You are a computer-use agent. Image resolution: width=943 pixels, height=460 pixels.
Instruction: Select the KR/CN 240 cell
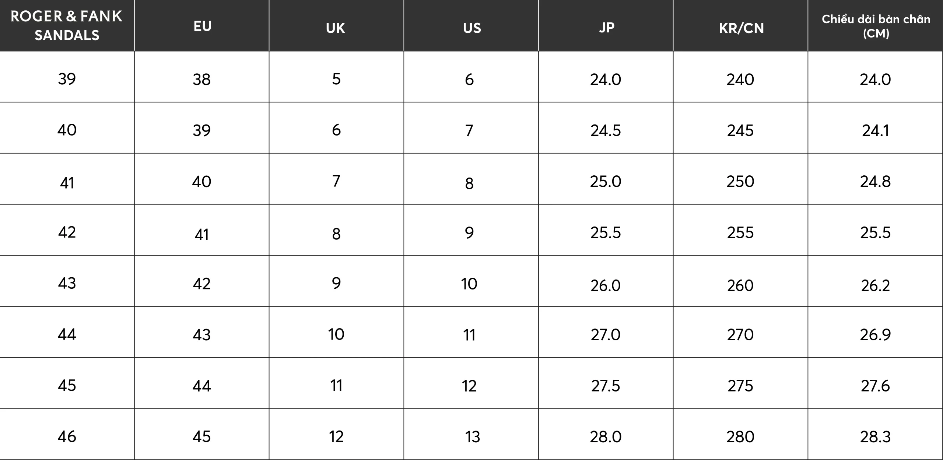[740, 79]
